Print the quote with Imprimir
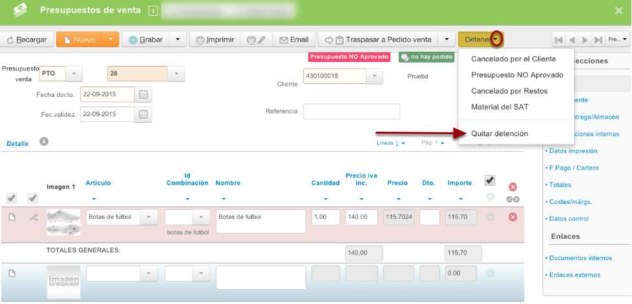 click(x=215, y=39)
